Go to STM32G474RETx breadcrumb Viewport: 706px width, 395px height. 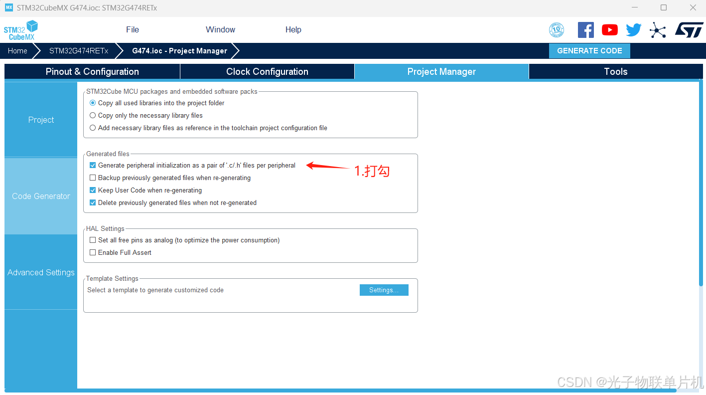pos(79,51)
